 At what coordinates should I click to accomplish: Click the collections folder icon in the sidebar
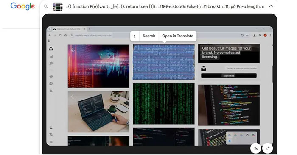pos(51,83)
